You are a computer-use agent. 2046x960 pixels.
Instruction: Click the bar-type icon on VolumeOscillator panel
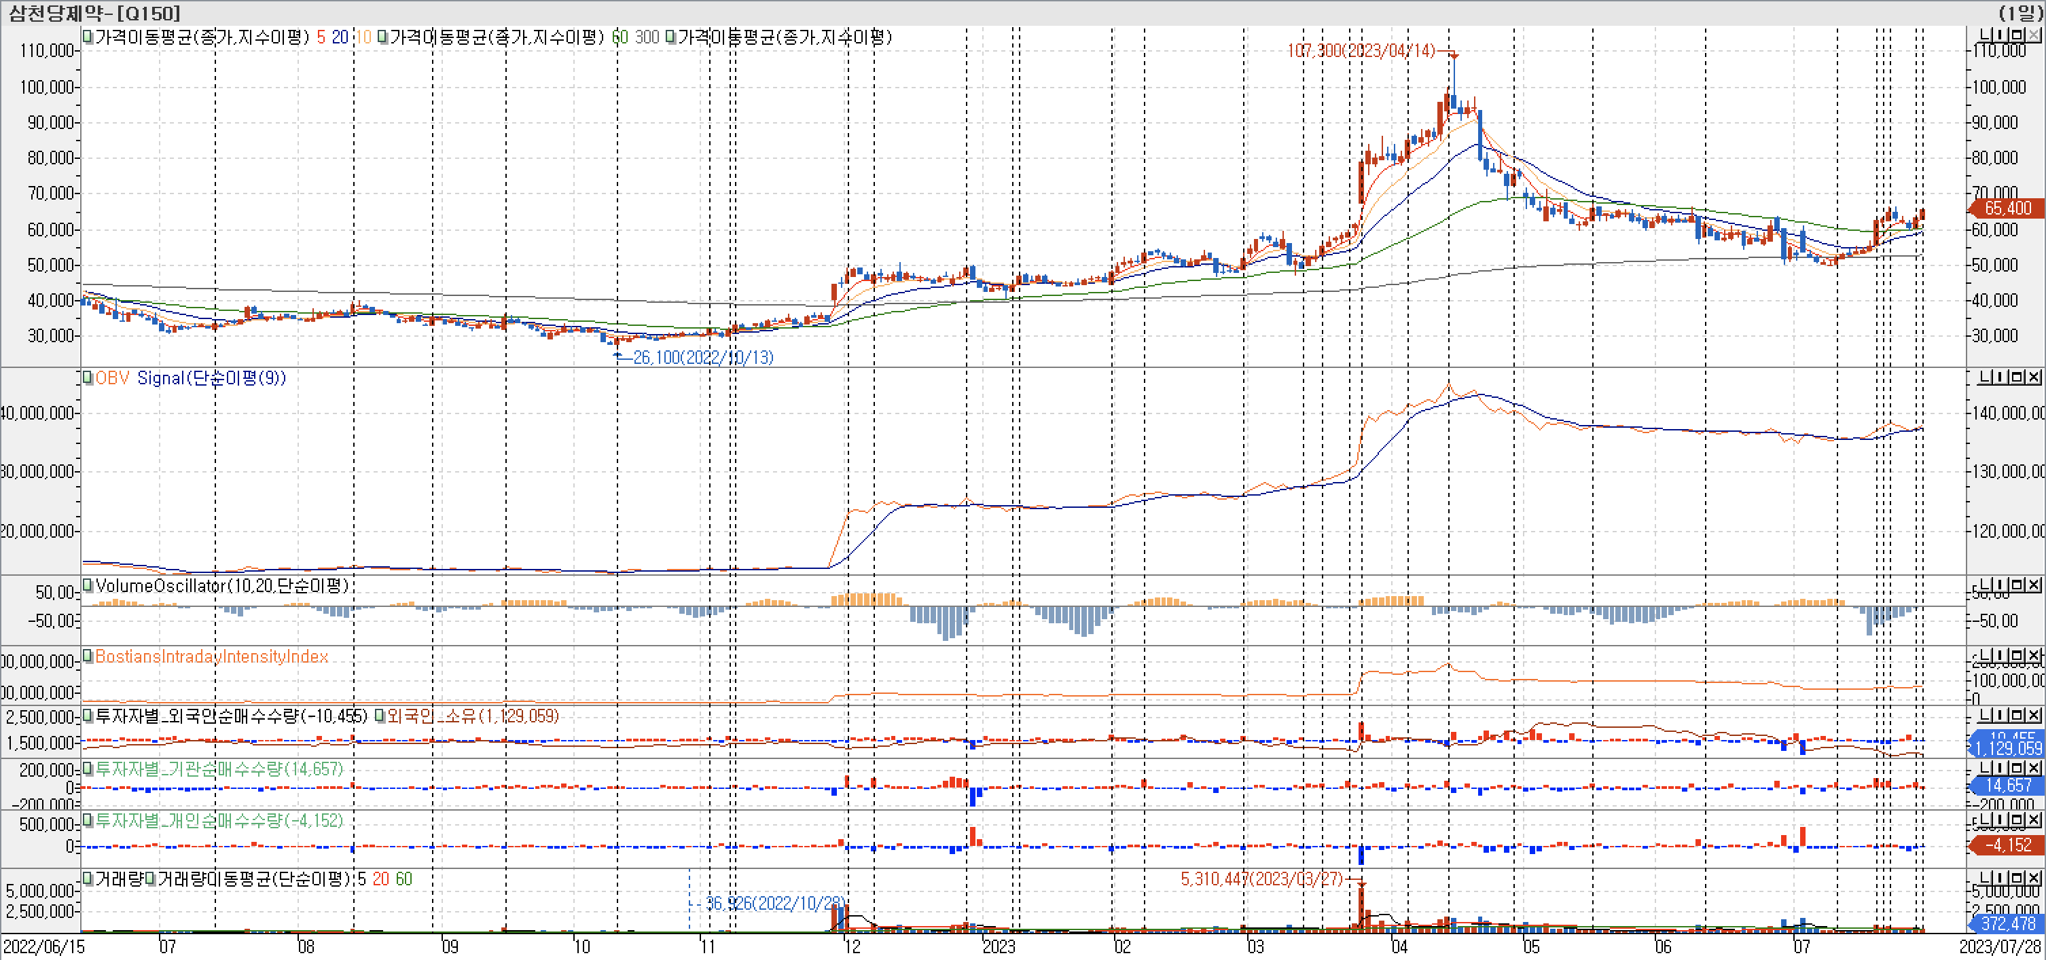pyautogui.click(x=2000, y=585)
